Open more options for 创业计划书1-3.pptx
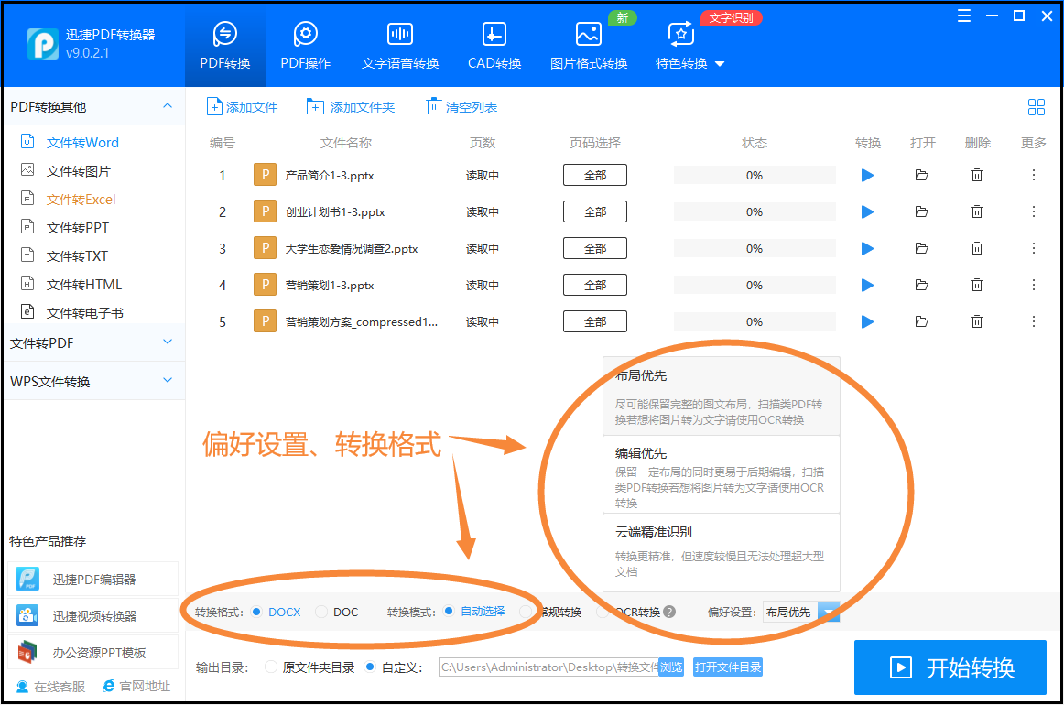The width and height of the screenshot is (1064, 705). coord(1034,212)
